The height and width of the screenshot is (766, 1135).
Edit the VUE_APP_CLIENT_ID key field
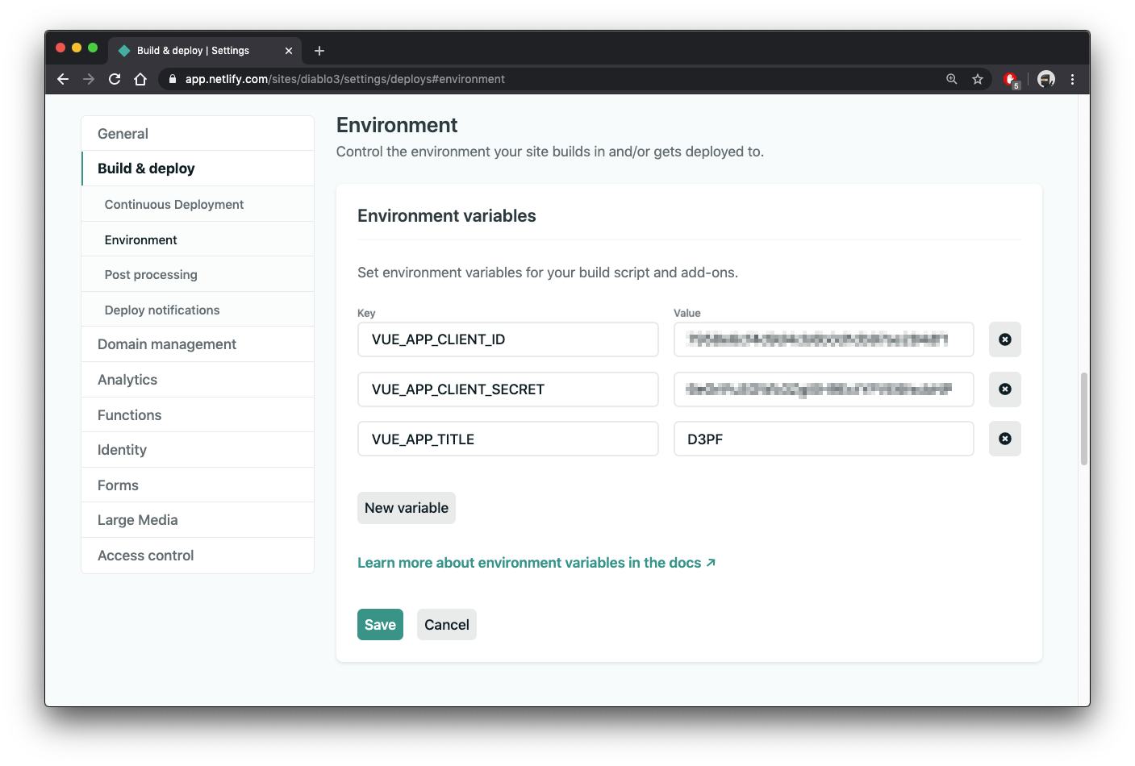pyautogui.click(x=508, y=339)
